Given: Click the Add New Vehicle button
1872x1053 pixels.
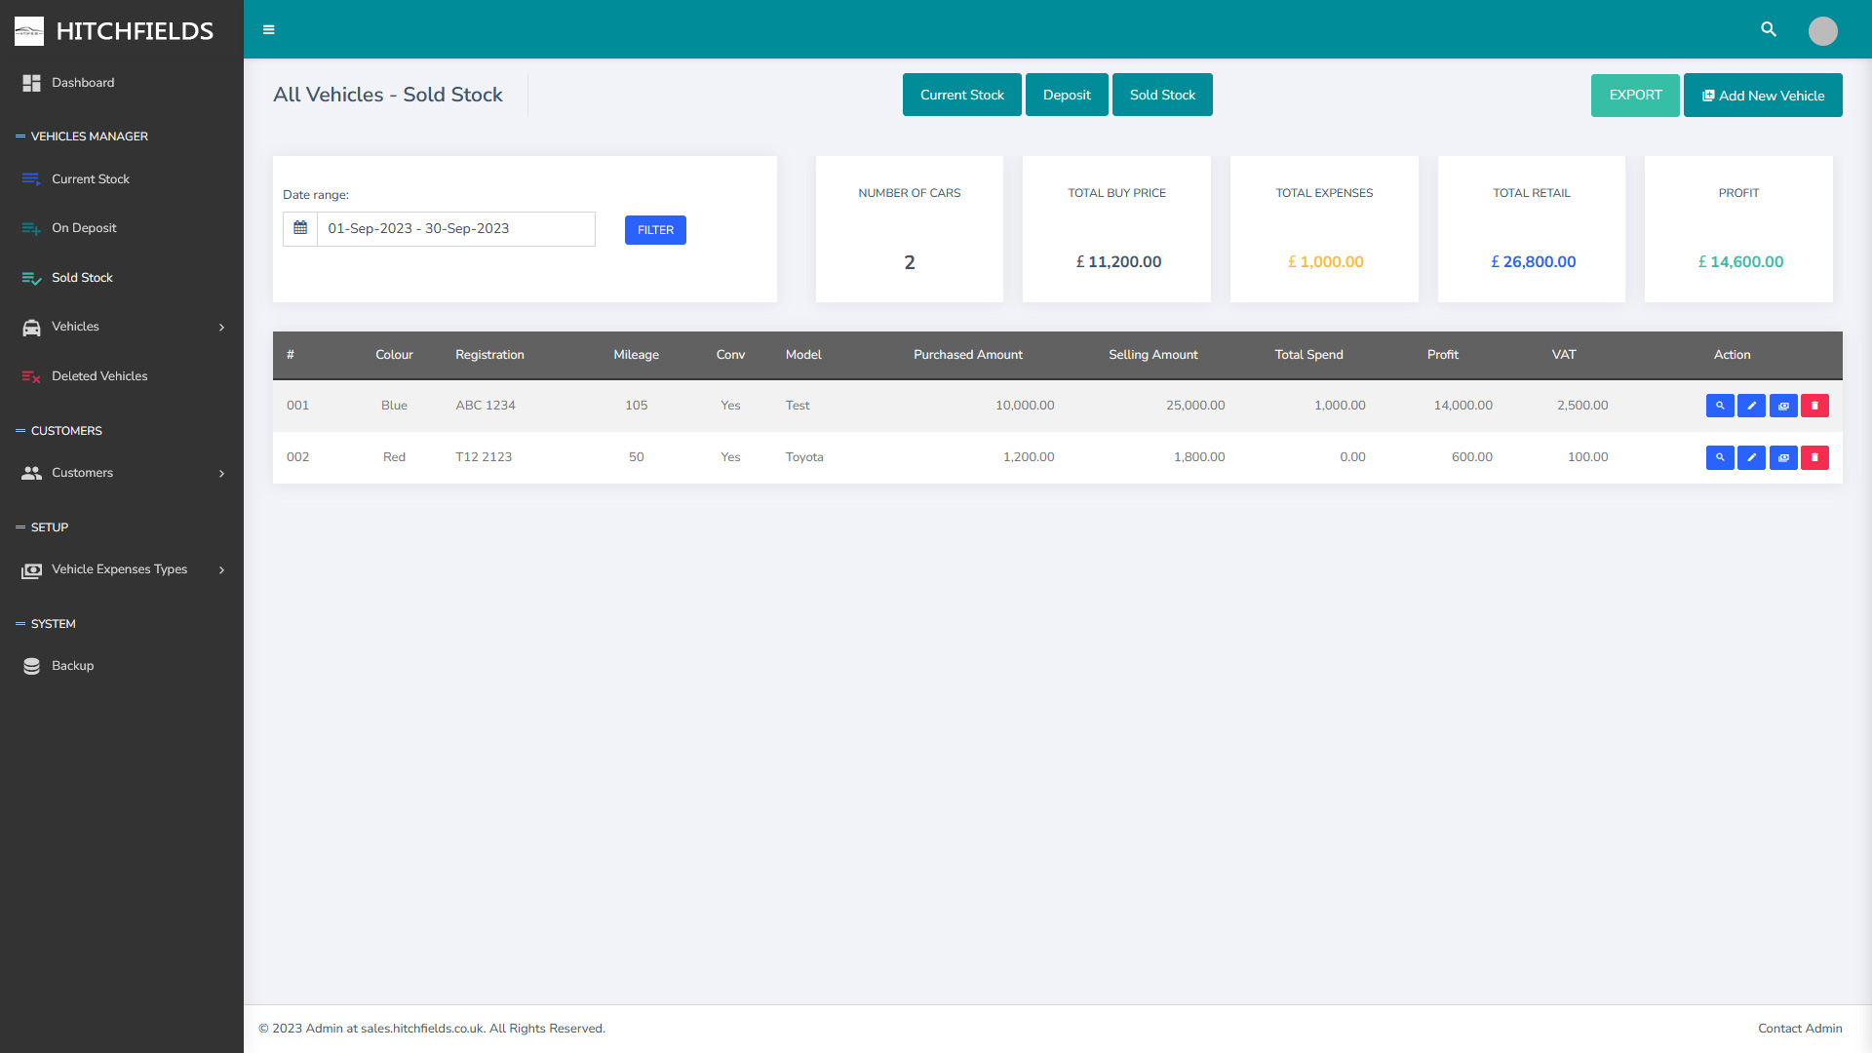Looking at the screenshot, I should [1762, 96].
